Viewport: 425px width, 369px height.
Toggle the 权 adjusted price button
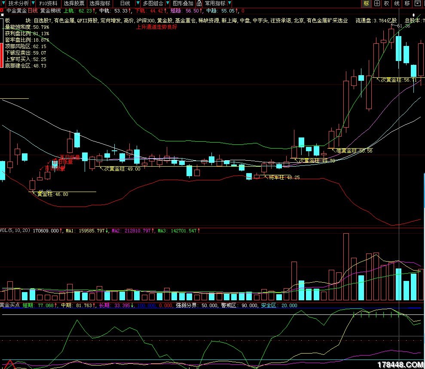point(386,3)
